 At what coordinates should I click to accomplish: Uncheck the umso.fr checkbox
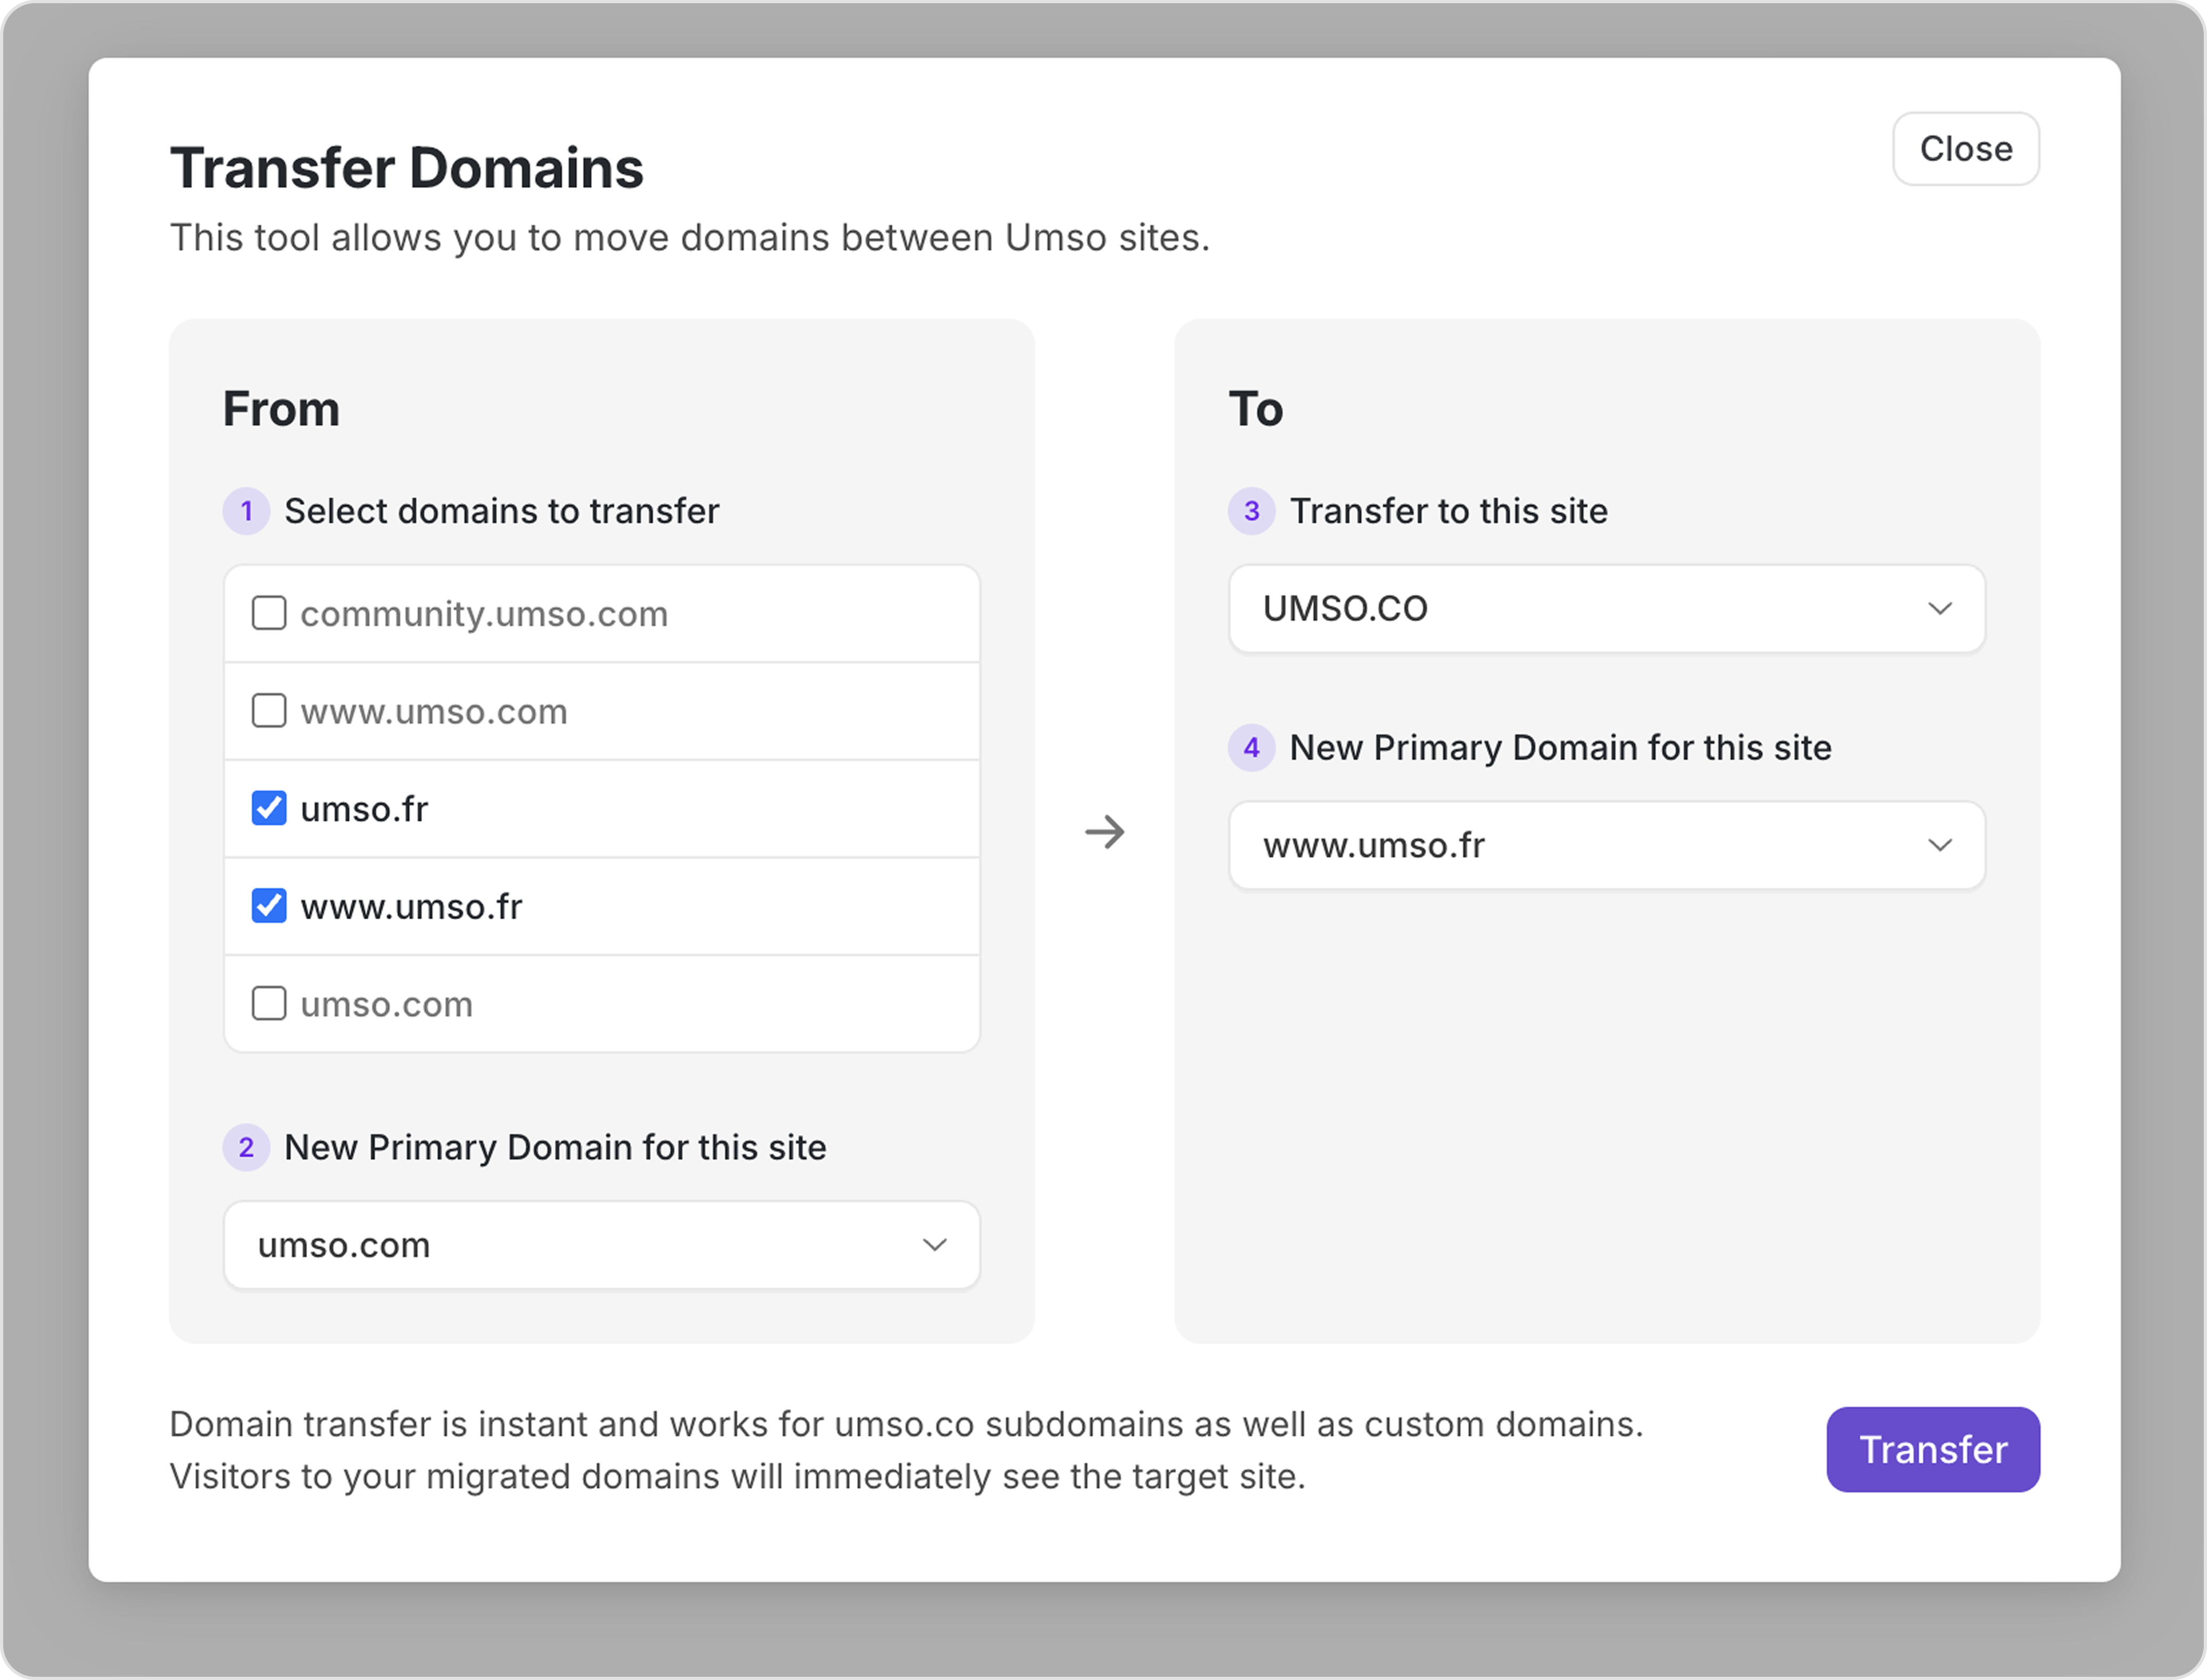pos(269,808)
